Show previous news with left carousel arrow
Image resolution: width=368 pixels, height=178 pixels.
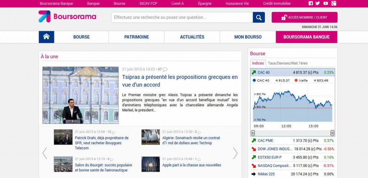45,153
